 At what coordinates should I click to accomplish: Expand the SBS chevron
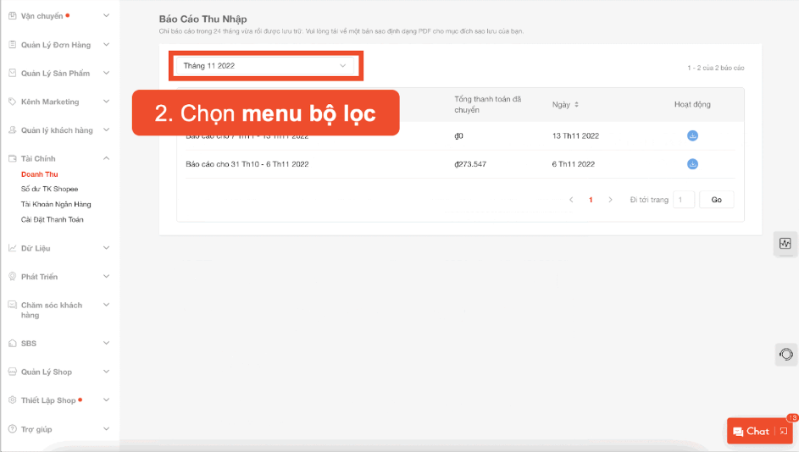107,344
